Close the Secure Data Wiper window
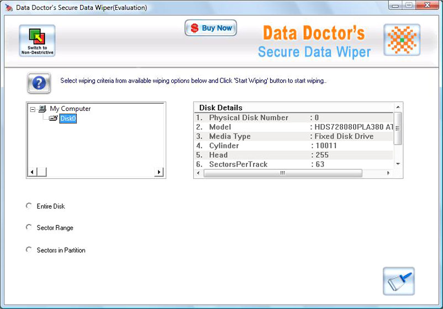 tap(427, 6)
